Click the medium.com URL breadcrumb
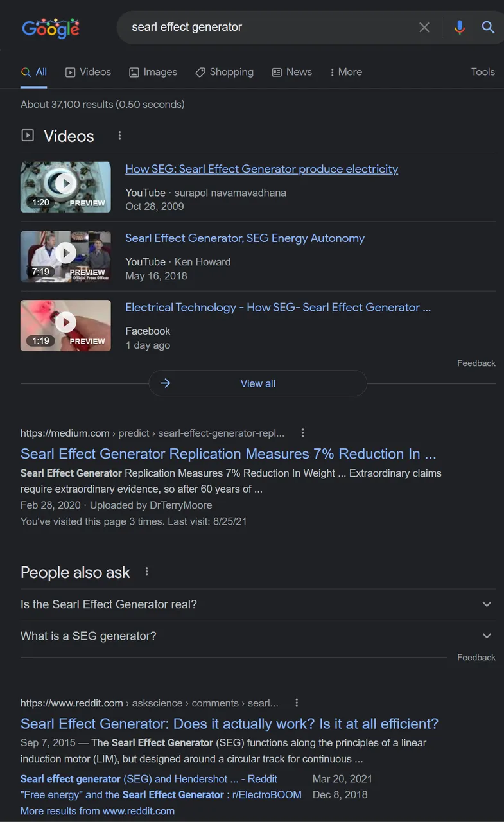Image resolution: width=504 pixels, height=822 pixels. (x=152, y=433)
